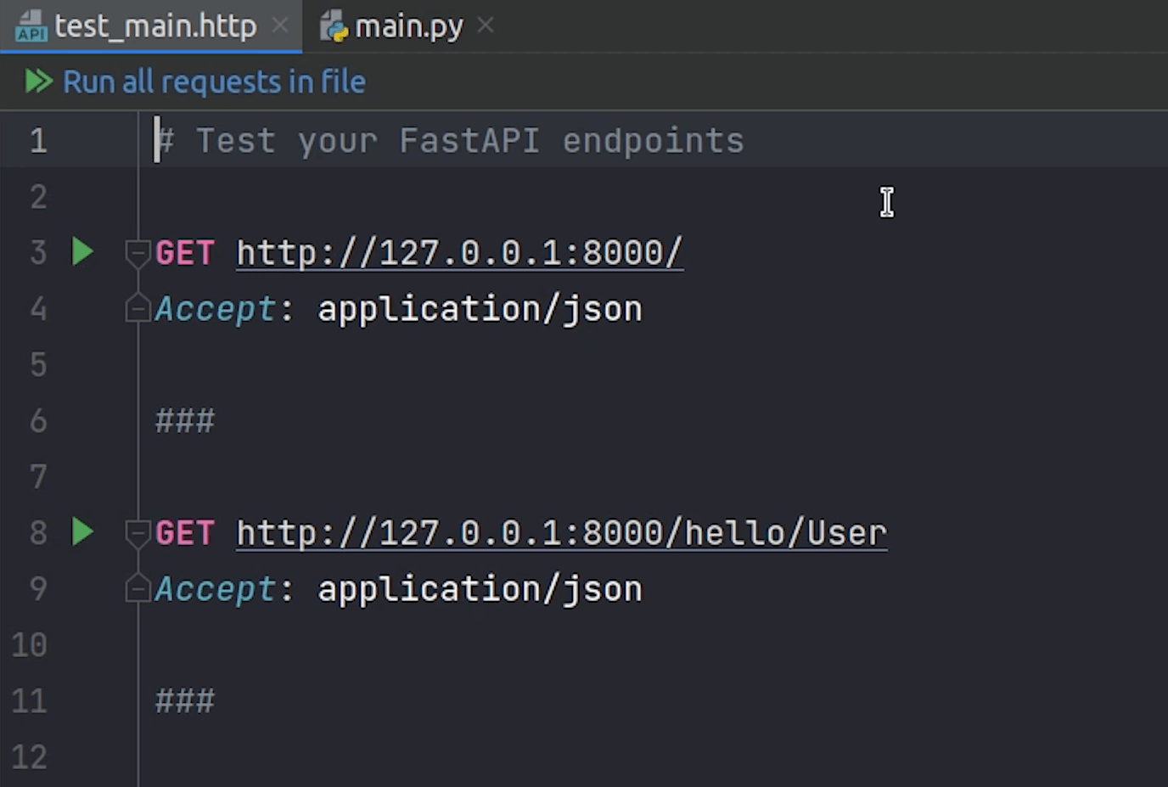The image size is (1168, 787).
Task: Close the test_main.http tab
Action: tap(279, 26)
